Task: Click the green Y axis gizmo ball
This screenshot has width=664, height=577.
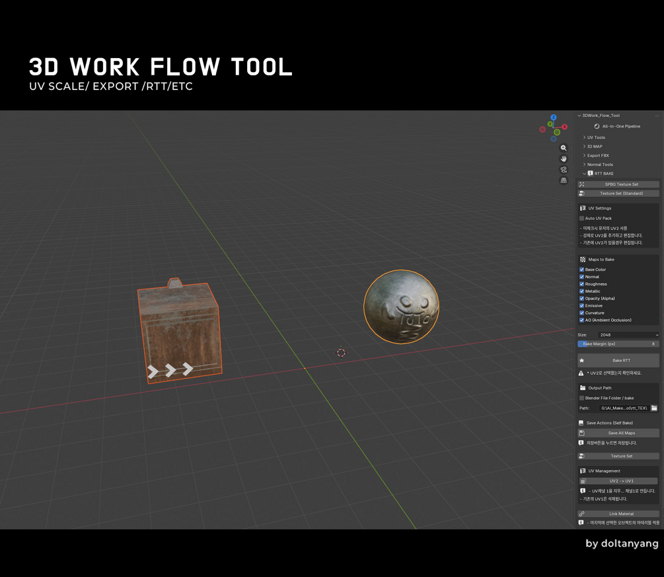Action: tap(550, 124)
